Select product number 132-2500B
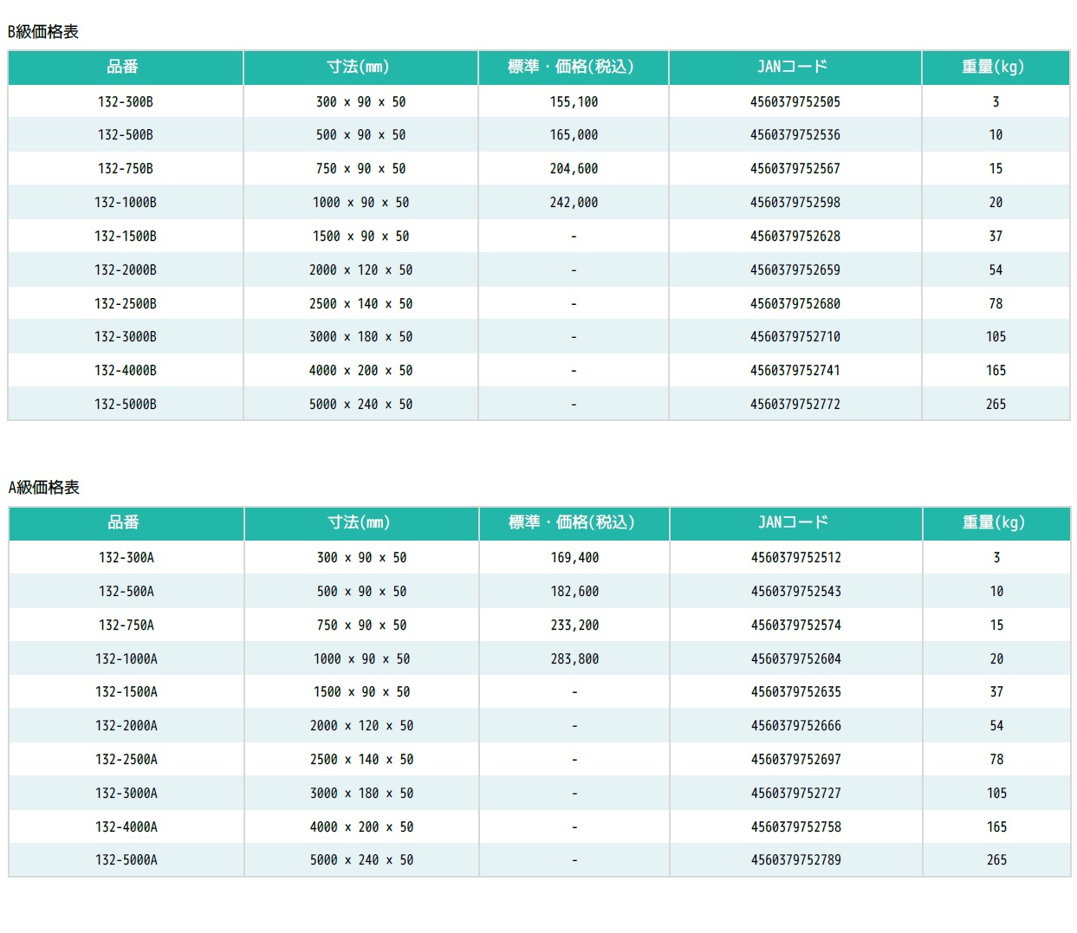1077x933 pixels. pos(126,304)
